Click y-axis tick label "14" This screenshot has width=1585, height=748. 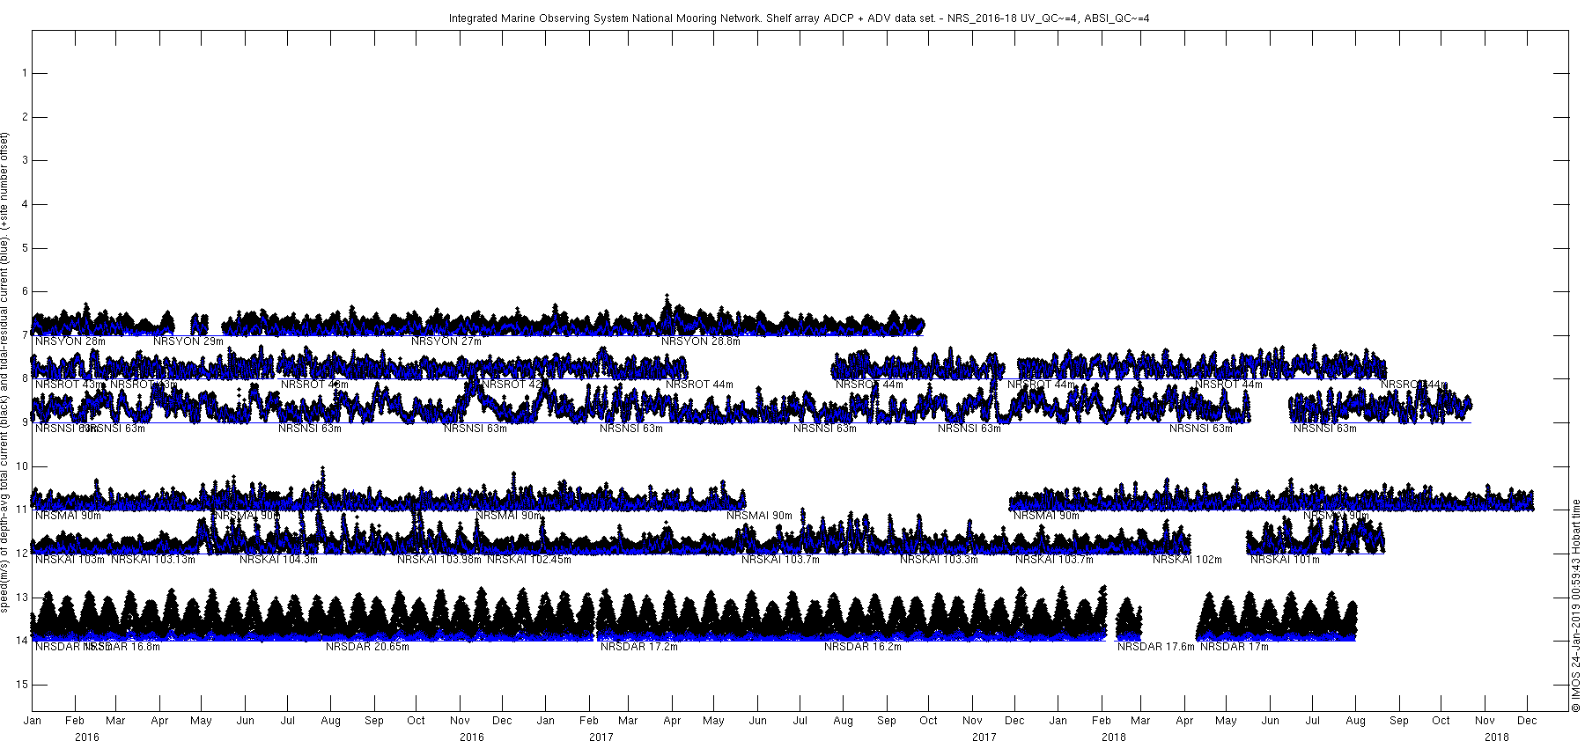click(x=22, y=641)
